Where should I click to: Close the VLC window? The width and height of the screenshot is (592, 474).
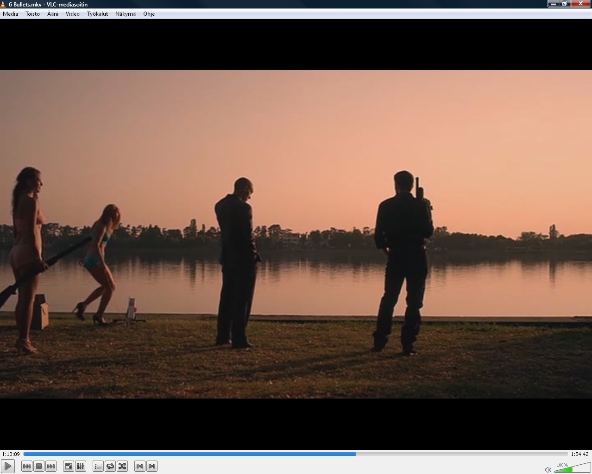[580, 4]
